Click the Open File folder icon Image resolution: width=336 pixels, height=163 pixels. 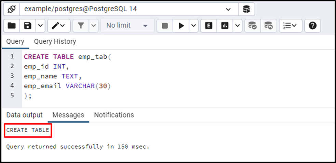point(12,26)
